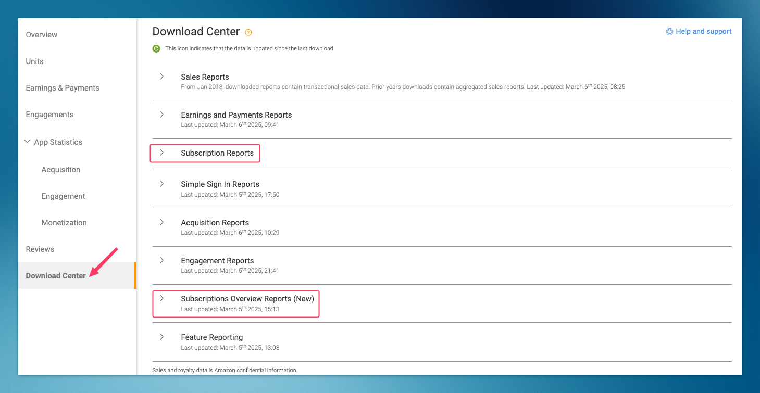Click the Earnings and Payments Reports chevron
Image resolution: width=760 pixels, height=393 pixels.
click(161, 115)
